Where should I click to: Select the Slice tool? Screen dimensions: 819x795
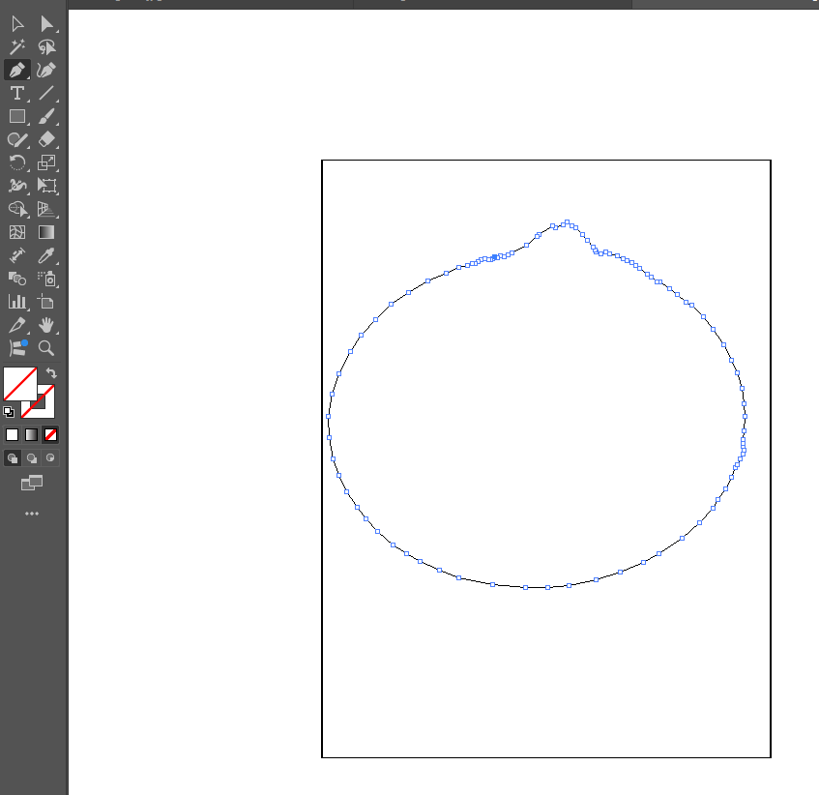(17, 325)
